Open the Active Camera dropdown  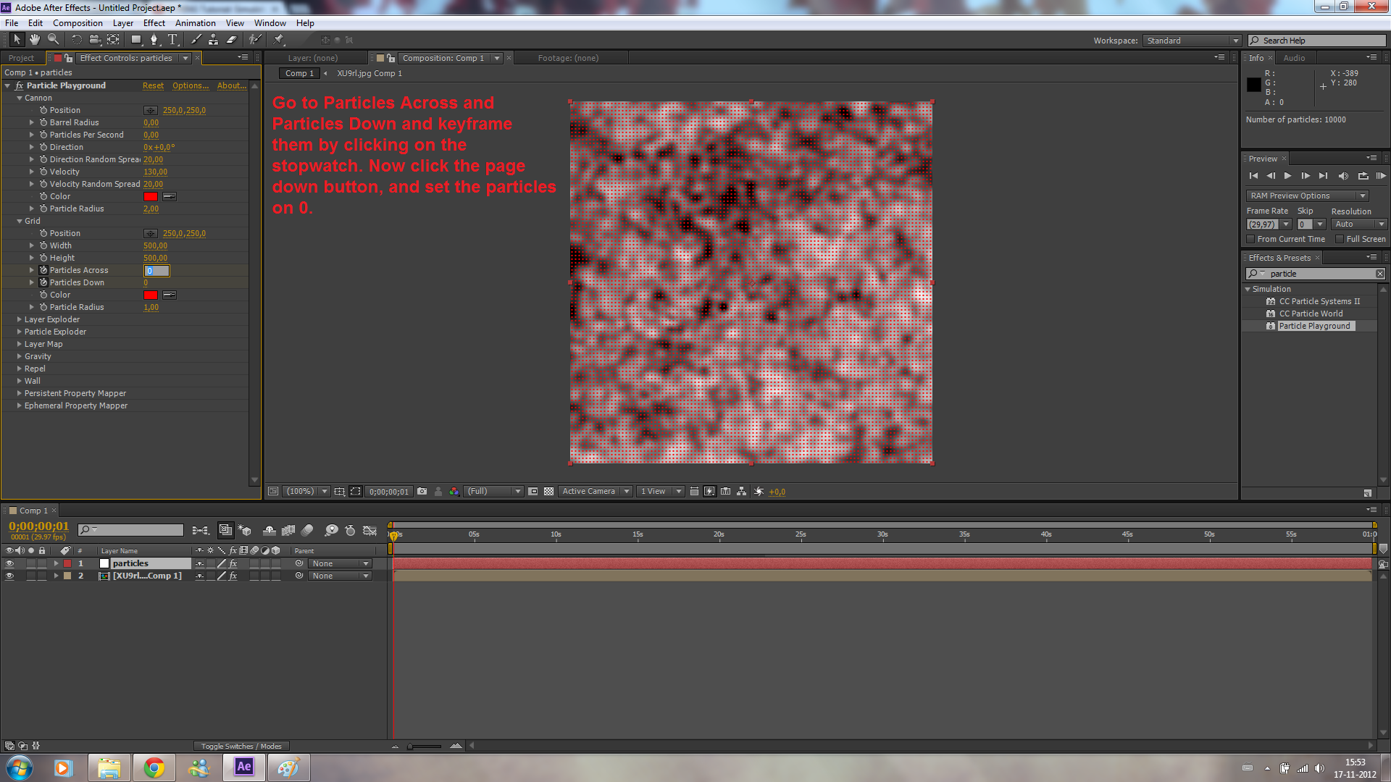[x=595, y=491]
